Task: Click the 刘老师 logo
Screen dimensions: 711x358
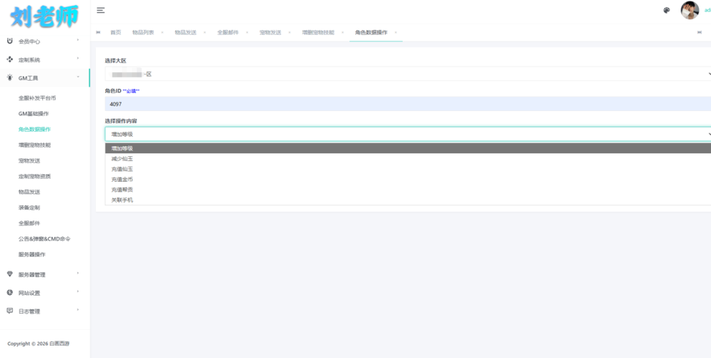Action: [x=44, y=16]
